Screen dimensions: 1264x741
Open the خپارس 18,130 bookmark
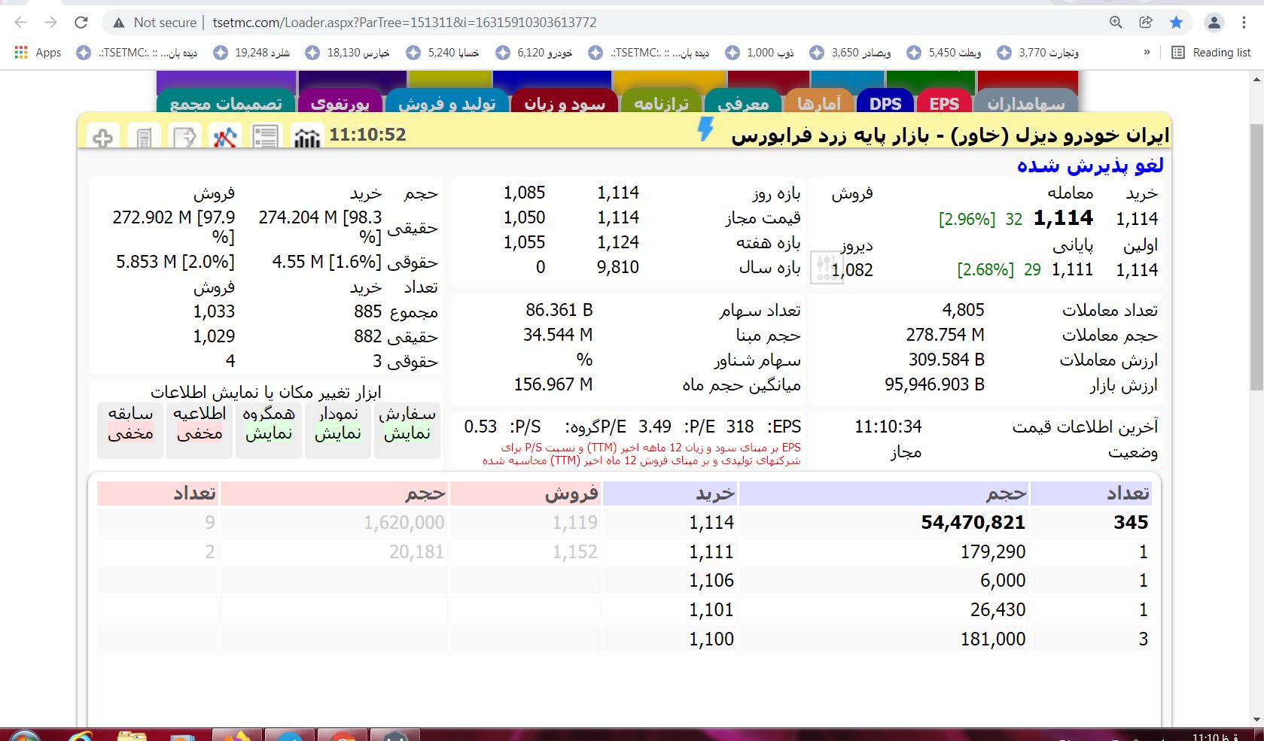347,53
